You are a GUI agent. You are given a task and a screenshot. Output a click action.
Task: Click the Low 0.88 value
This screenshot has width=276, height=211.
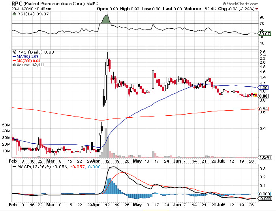(x=151, y=9)
